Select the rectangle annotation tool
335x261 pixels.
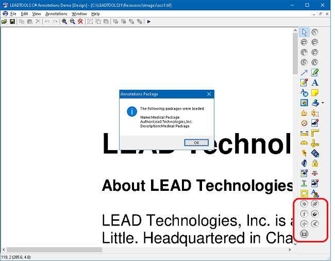point(304,42)
